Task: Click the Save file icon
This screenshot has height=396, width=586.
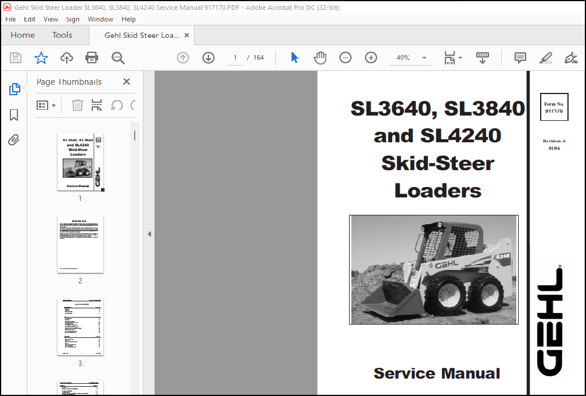Action: click(16, 58)
